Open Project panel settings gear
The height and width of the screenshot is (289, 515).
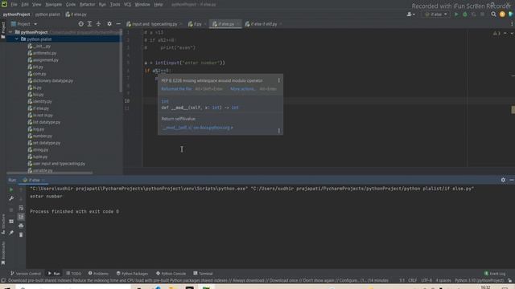109,24
